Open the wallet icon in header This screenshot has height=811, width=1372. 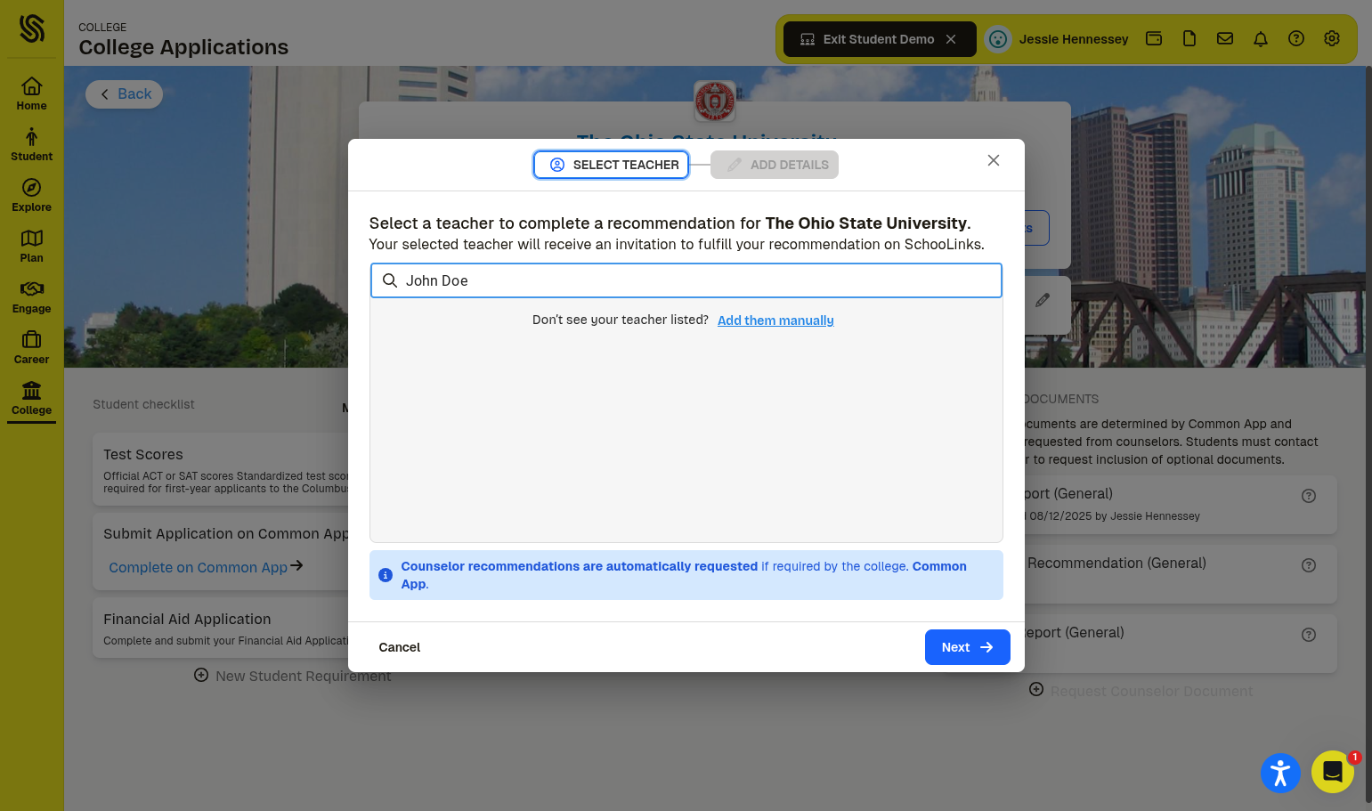[x=1154, y=38]
